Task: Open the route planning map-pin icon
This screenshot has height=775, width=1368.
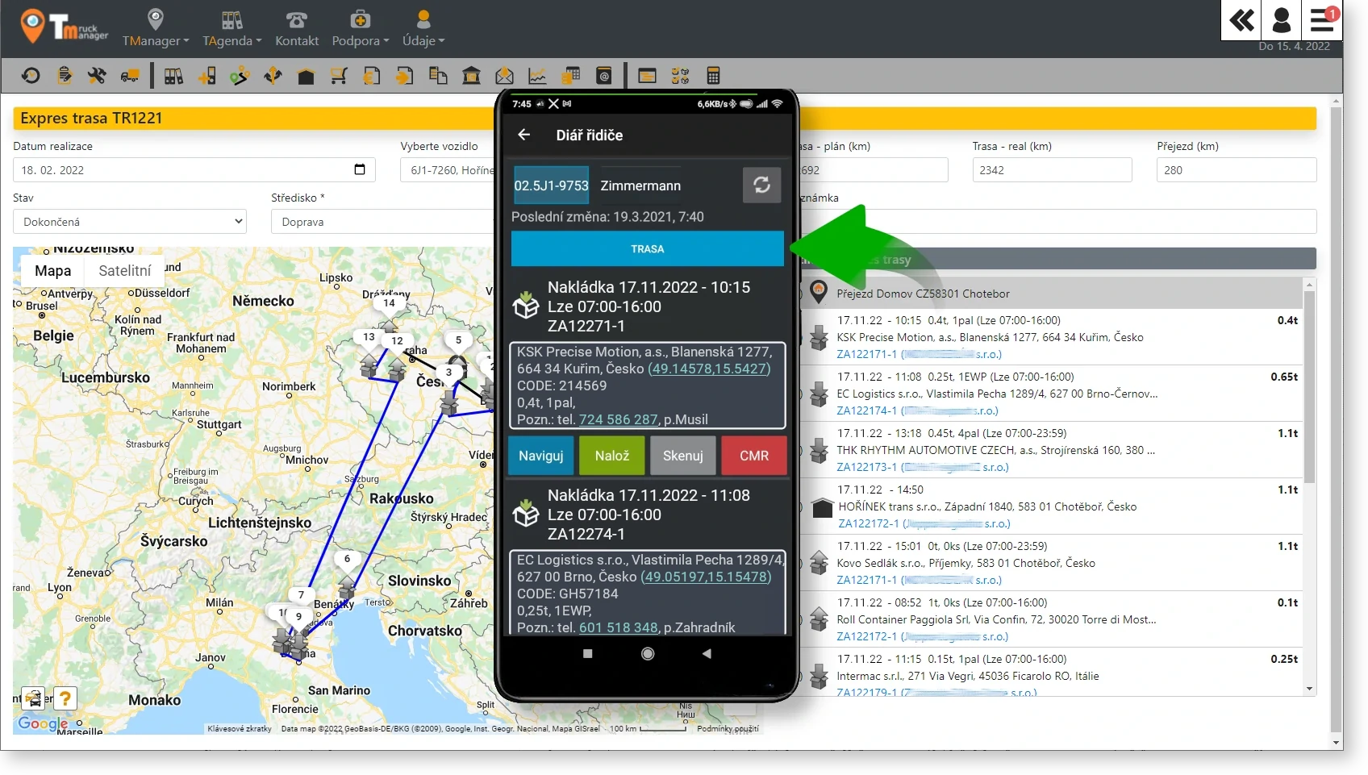Action: 240,76
